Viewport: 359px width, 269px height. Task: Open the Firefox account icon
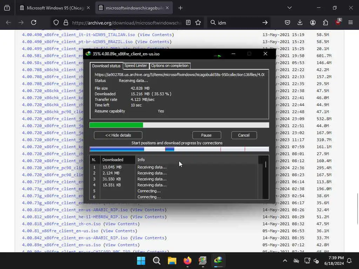click(x=313, y=22)
